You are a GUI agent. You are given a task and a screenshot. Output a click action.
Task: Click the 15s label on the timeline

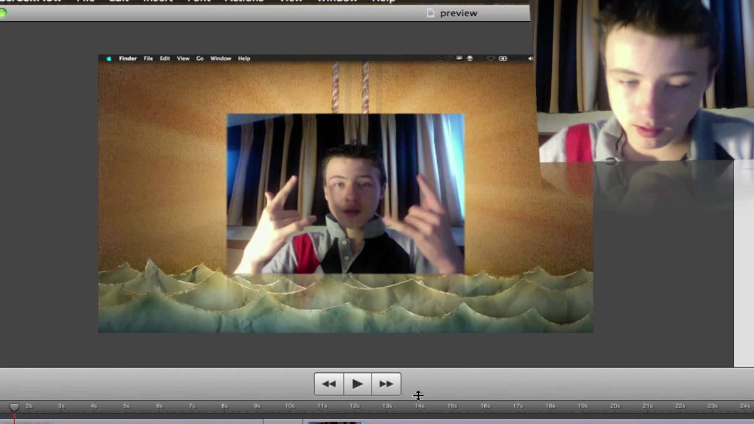[452, 406]
